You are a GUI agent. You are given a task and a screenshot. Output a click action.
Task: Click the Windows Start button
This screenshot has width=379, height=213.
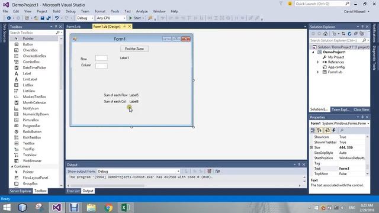7,208
